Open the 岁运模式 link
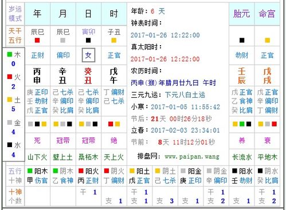This screenshot has height=210, width=286. click(15, 14)
